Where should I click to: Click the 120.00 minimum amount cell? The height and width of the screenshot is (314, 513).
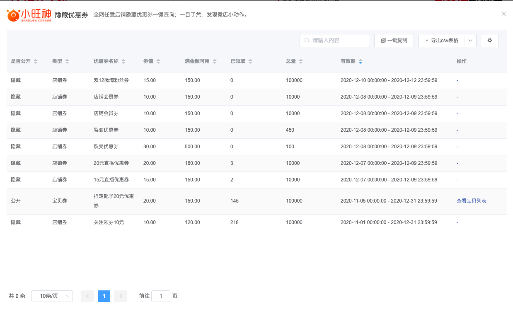[x=192, y=222]
